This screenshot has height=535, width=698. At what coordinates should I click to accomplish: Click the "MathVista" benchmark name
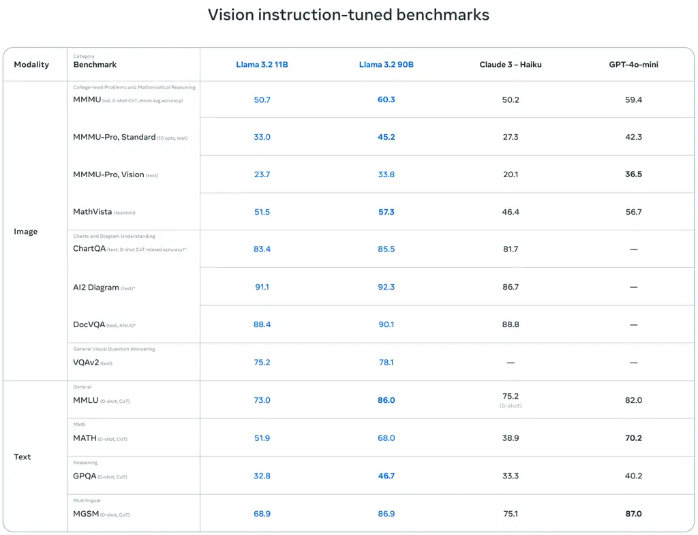[x=93, y=212]
